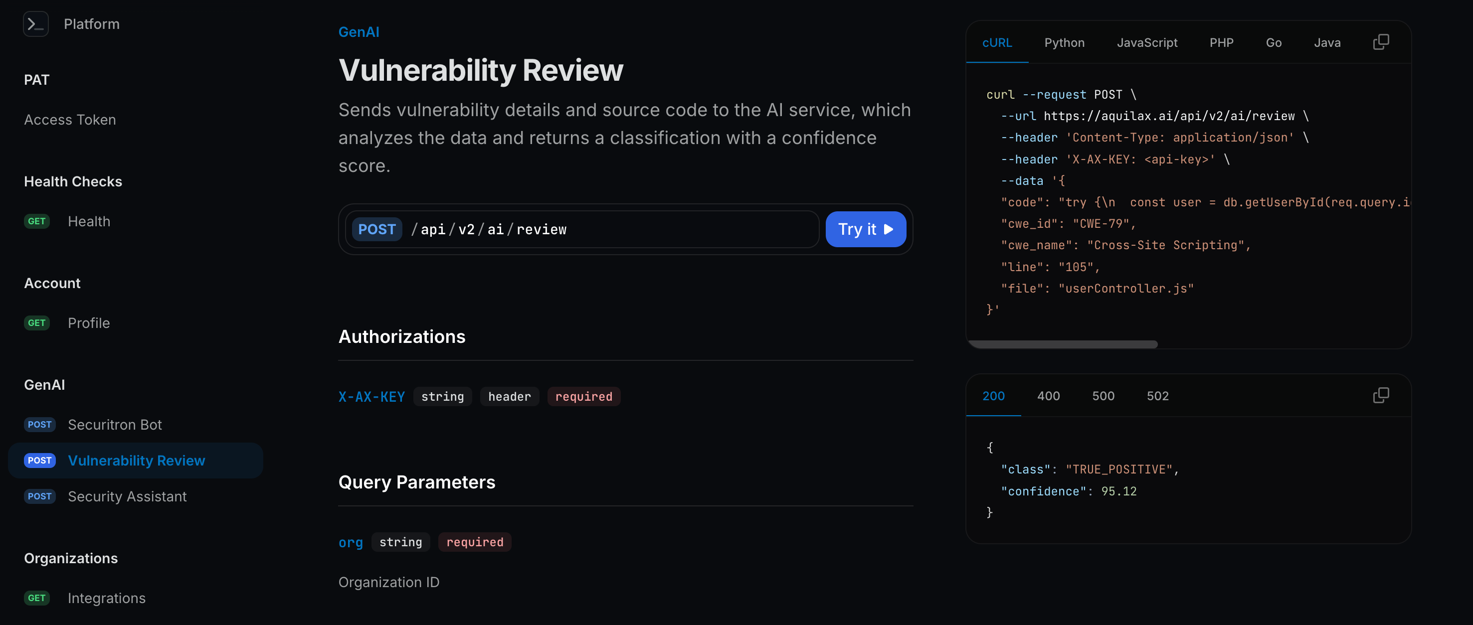Click the /api/v2/ai/review endpoint path

coord(490,229)
